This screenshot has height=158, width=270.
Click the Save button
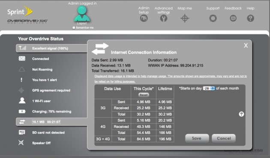(x=197, y=138)
